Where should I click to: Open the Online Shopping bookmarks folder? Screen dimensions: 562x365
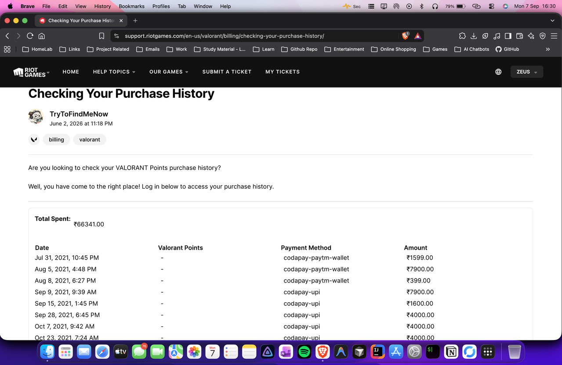click(x=394, y=49)
